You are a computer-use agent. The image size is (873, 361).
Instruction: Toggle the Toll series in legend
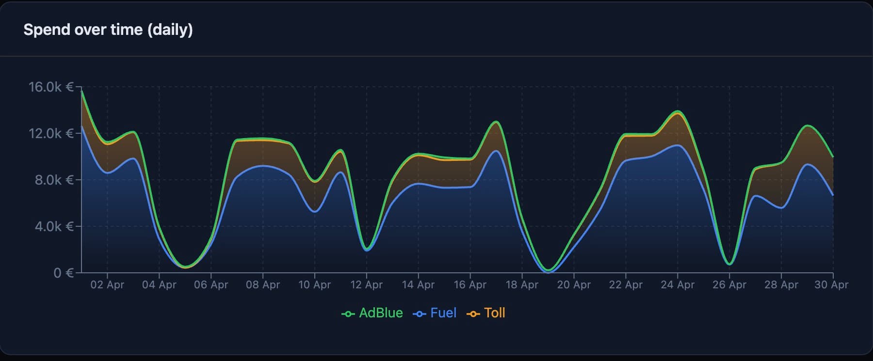point(486,313)
